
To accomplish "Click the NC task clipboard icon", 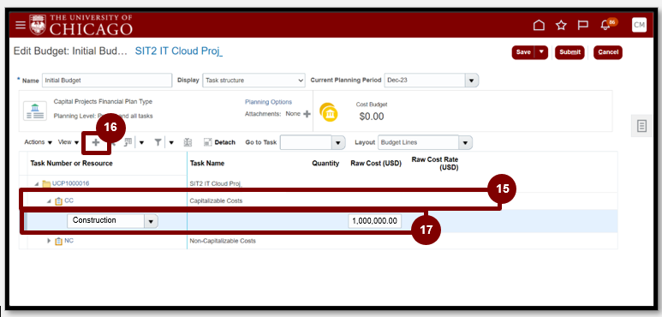I will point(59,242).
